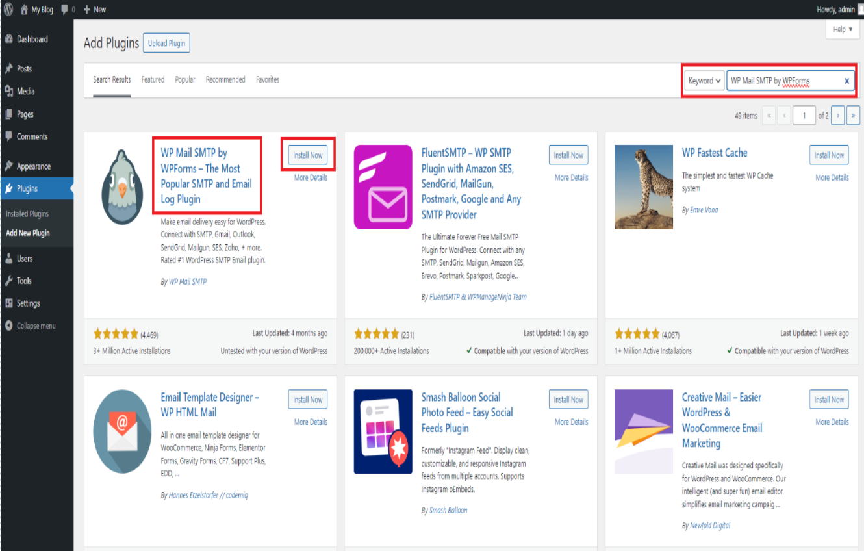864x551 pixels.
Task: Click the Upload Plugin button
Action: coord(166,43)
